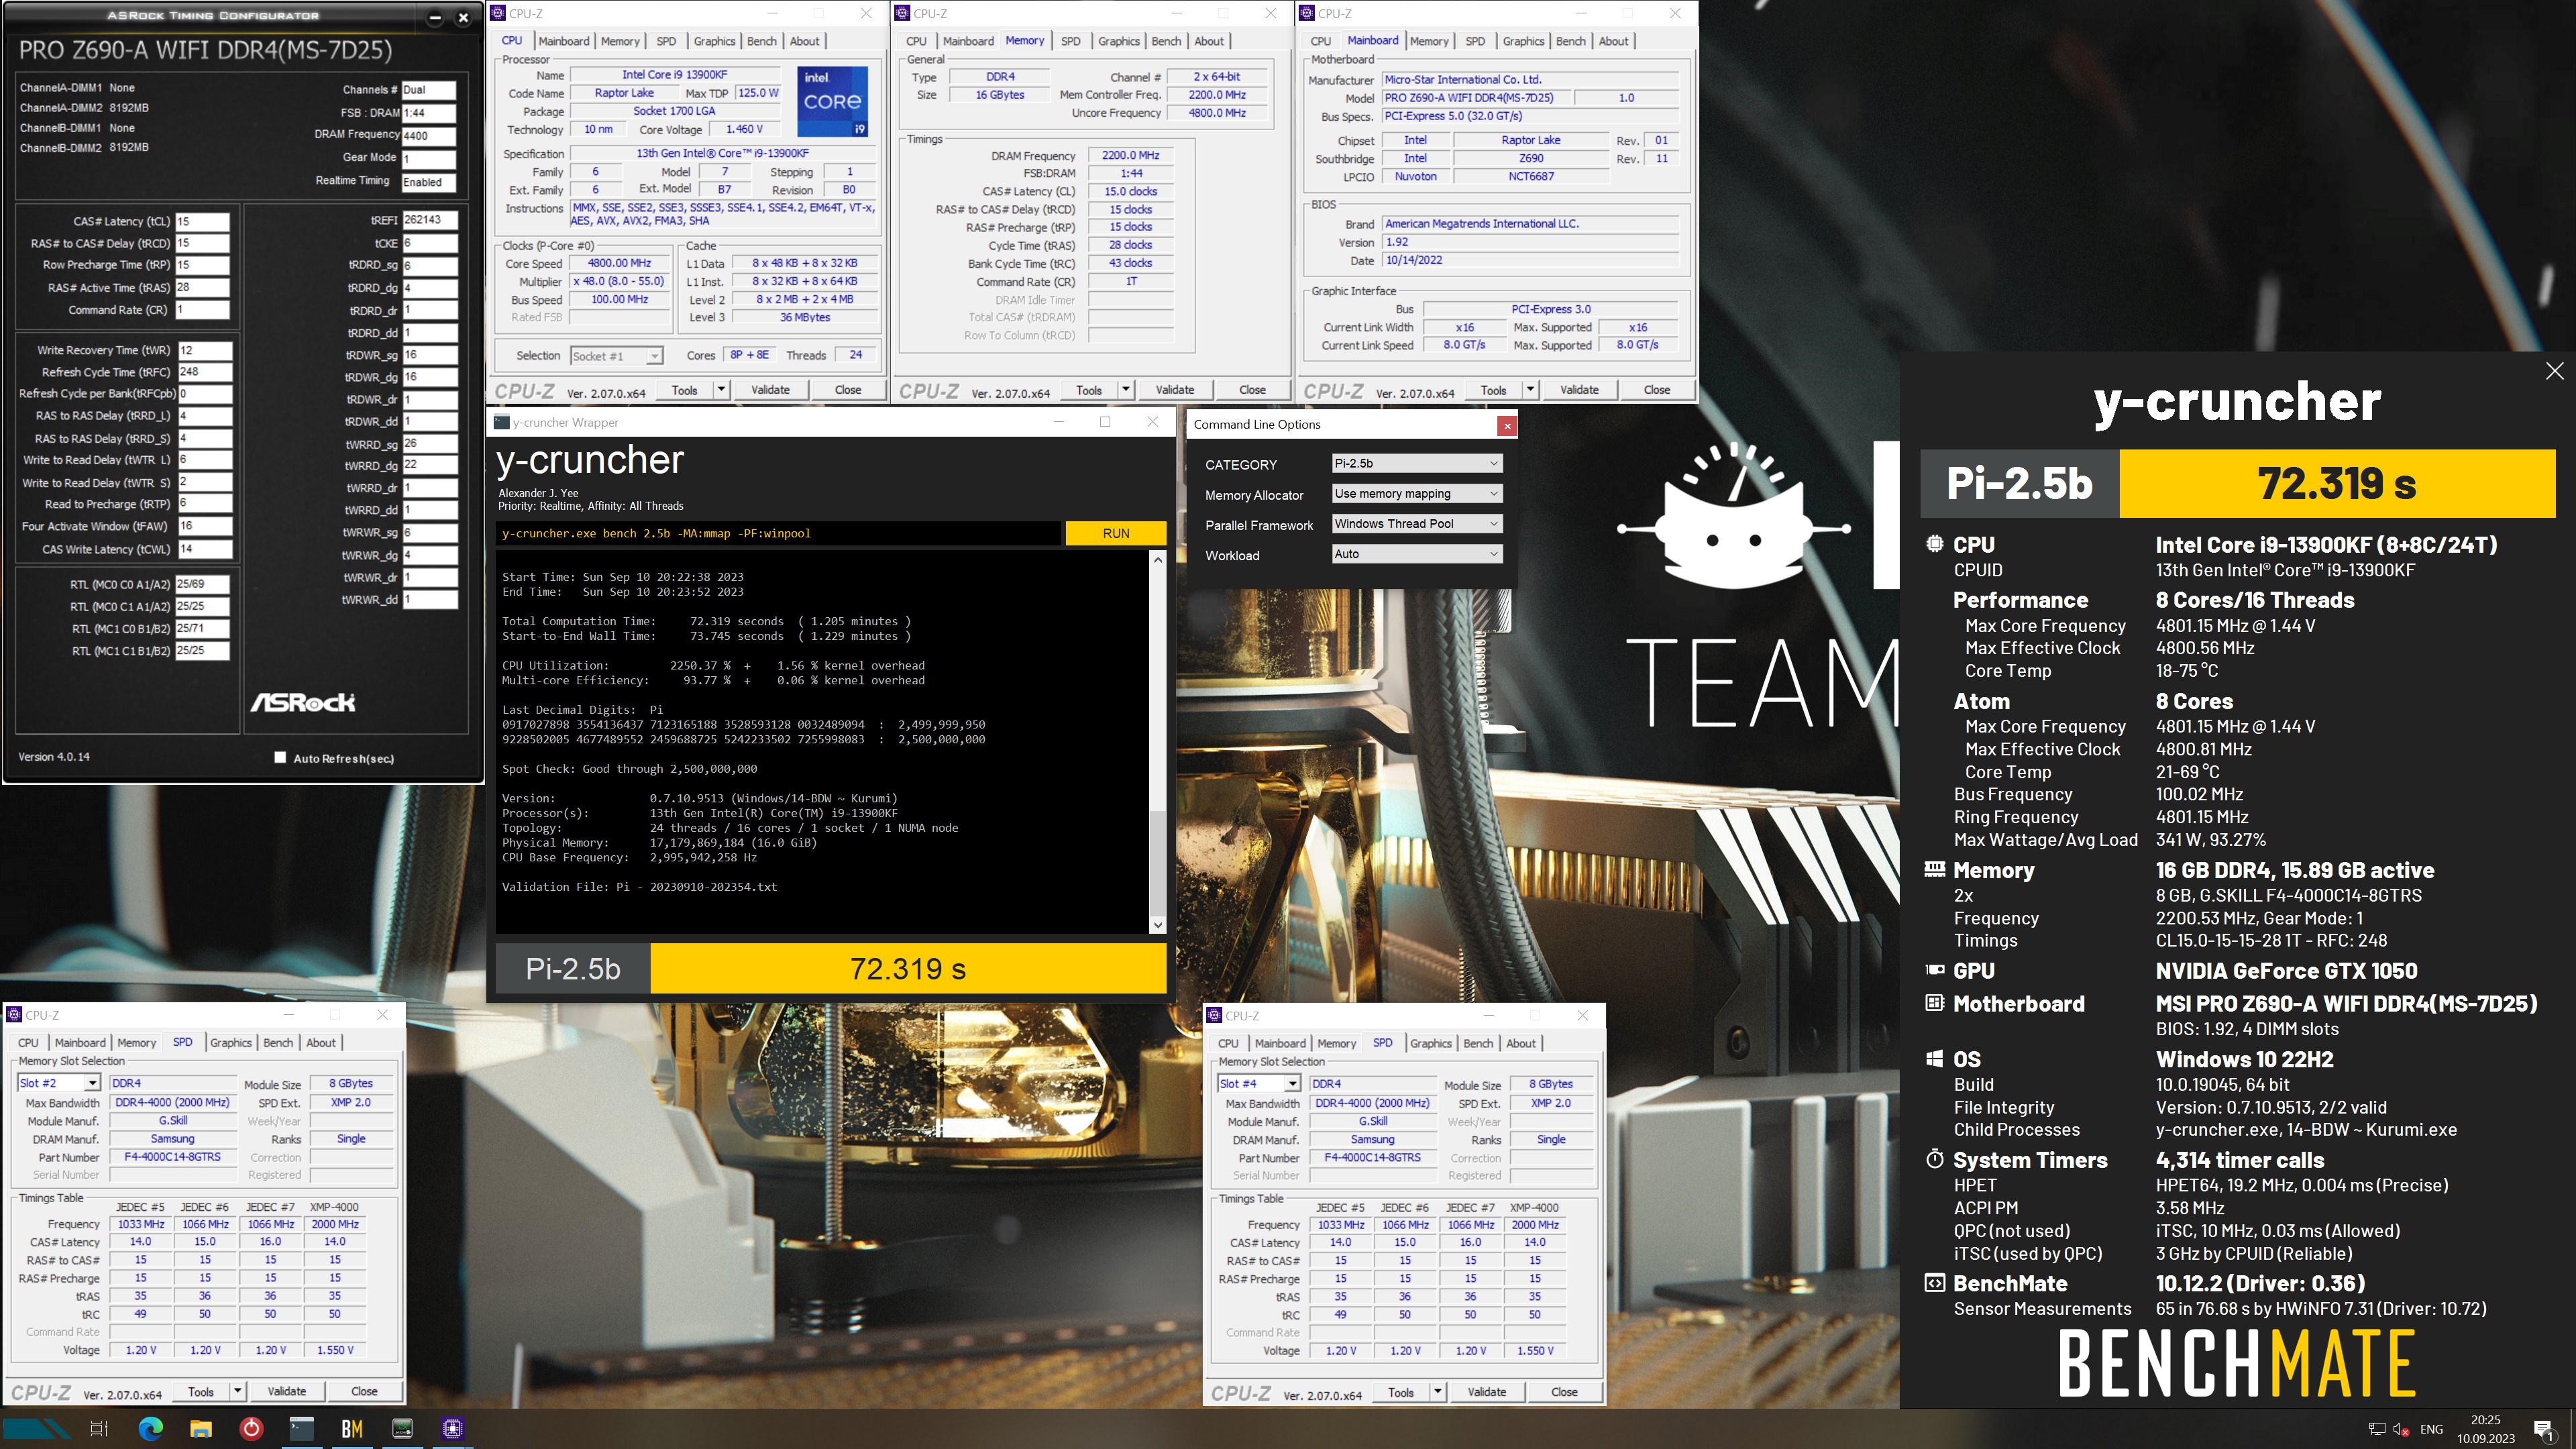Open the Memory Allocator dropdown

click(x=1416, y=493)
